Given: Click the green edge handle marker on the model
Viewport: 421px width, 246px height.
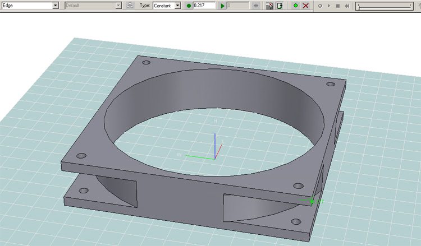Looking at the screenshot, I should coord(312,201).
